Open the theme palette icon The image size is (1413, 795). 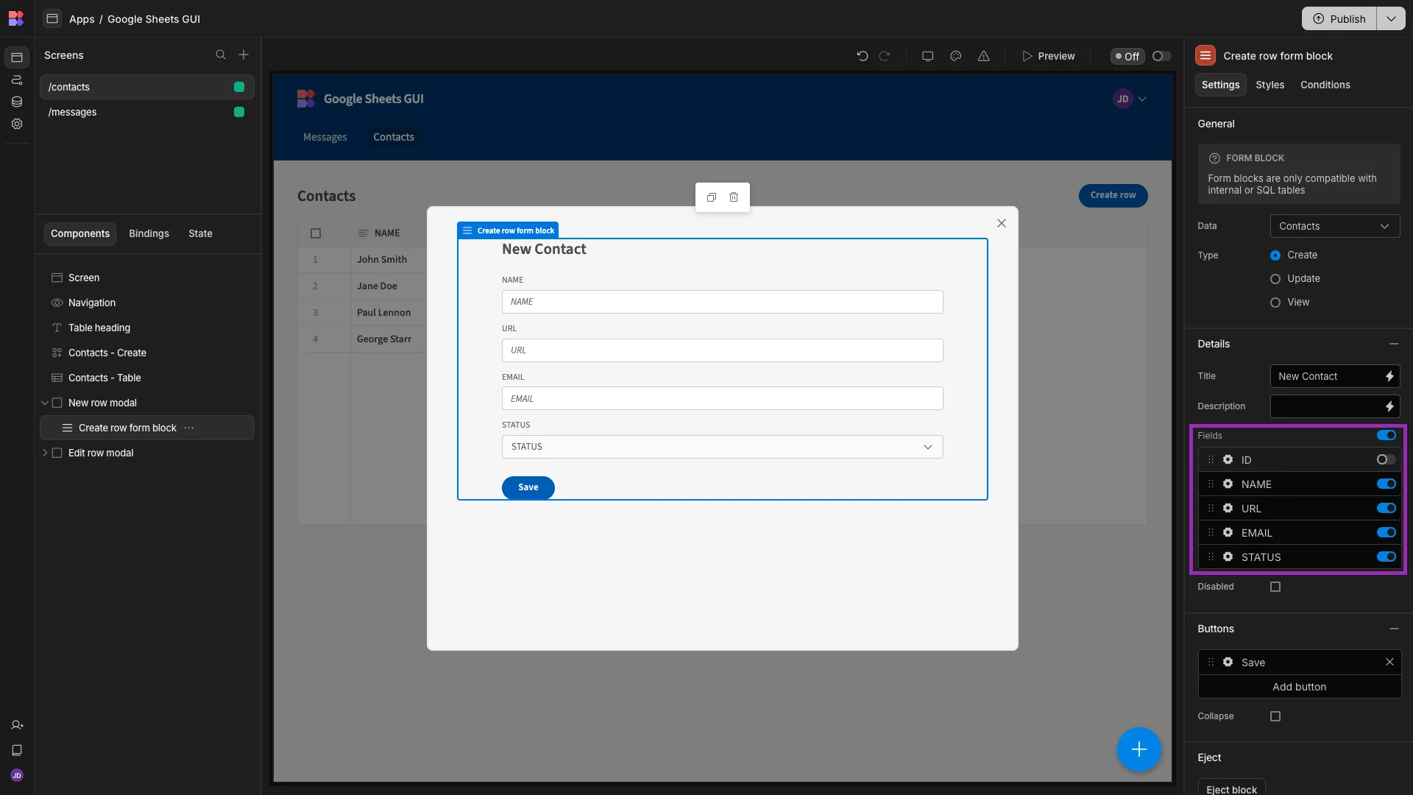coord(955,56)
